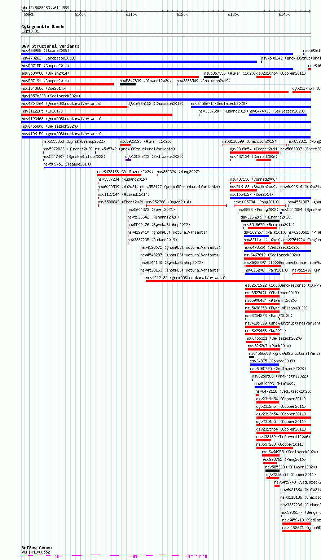The image size is (321, 560).
Task: Open the nsv5857336 (Almarri2020) variant label
Action: click(x=229, y=73)
